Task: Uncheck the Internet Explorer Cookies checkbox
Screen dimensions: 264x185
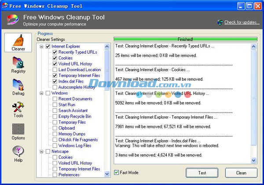Action: pos(55,58)
